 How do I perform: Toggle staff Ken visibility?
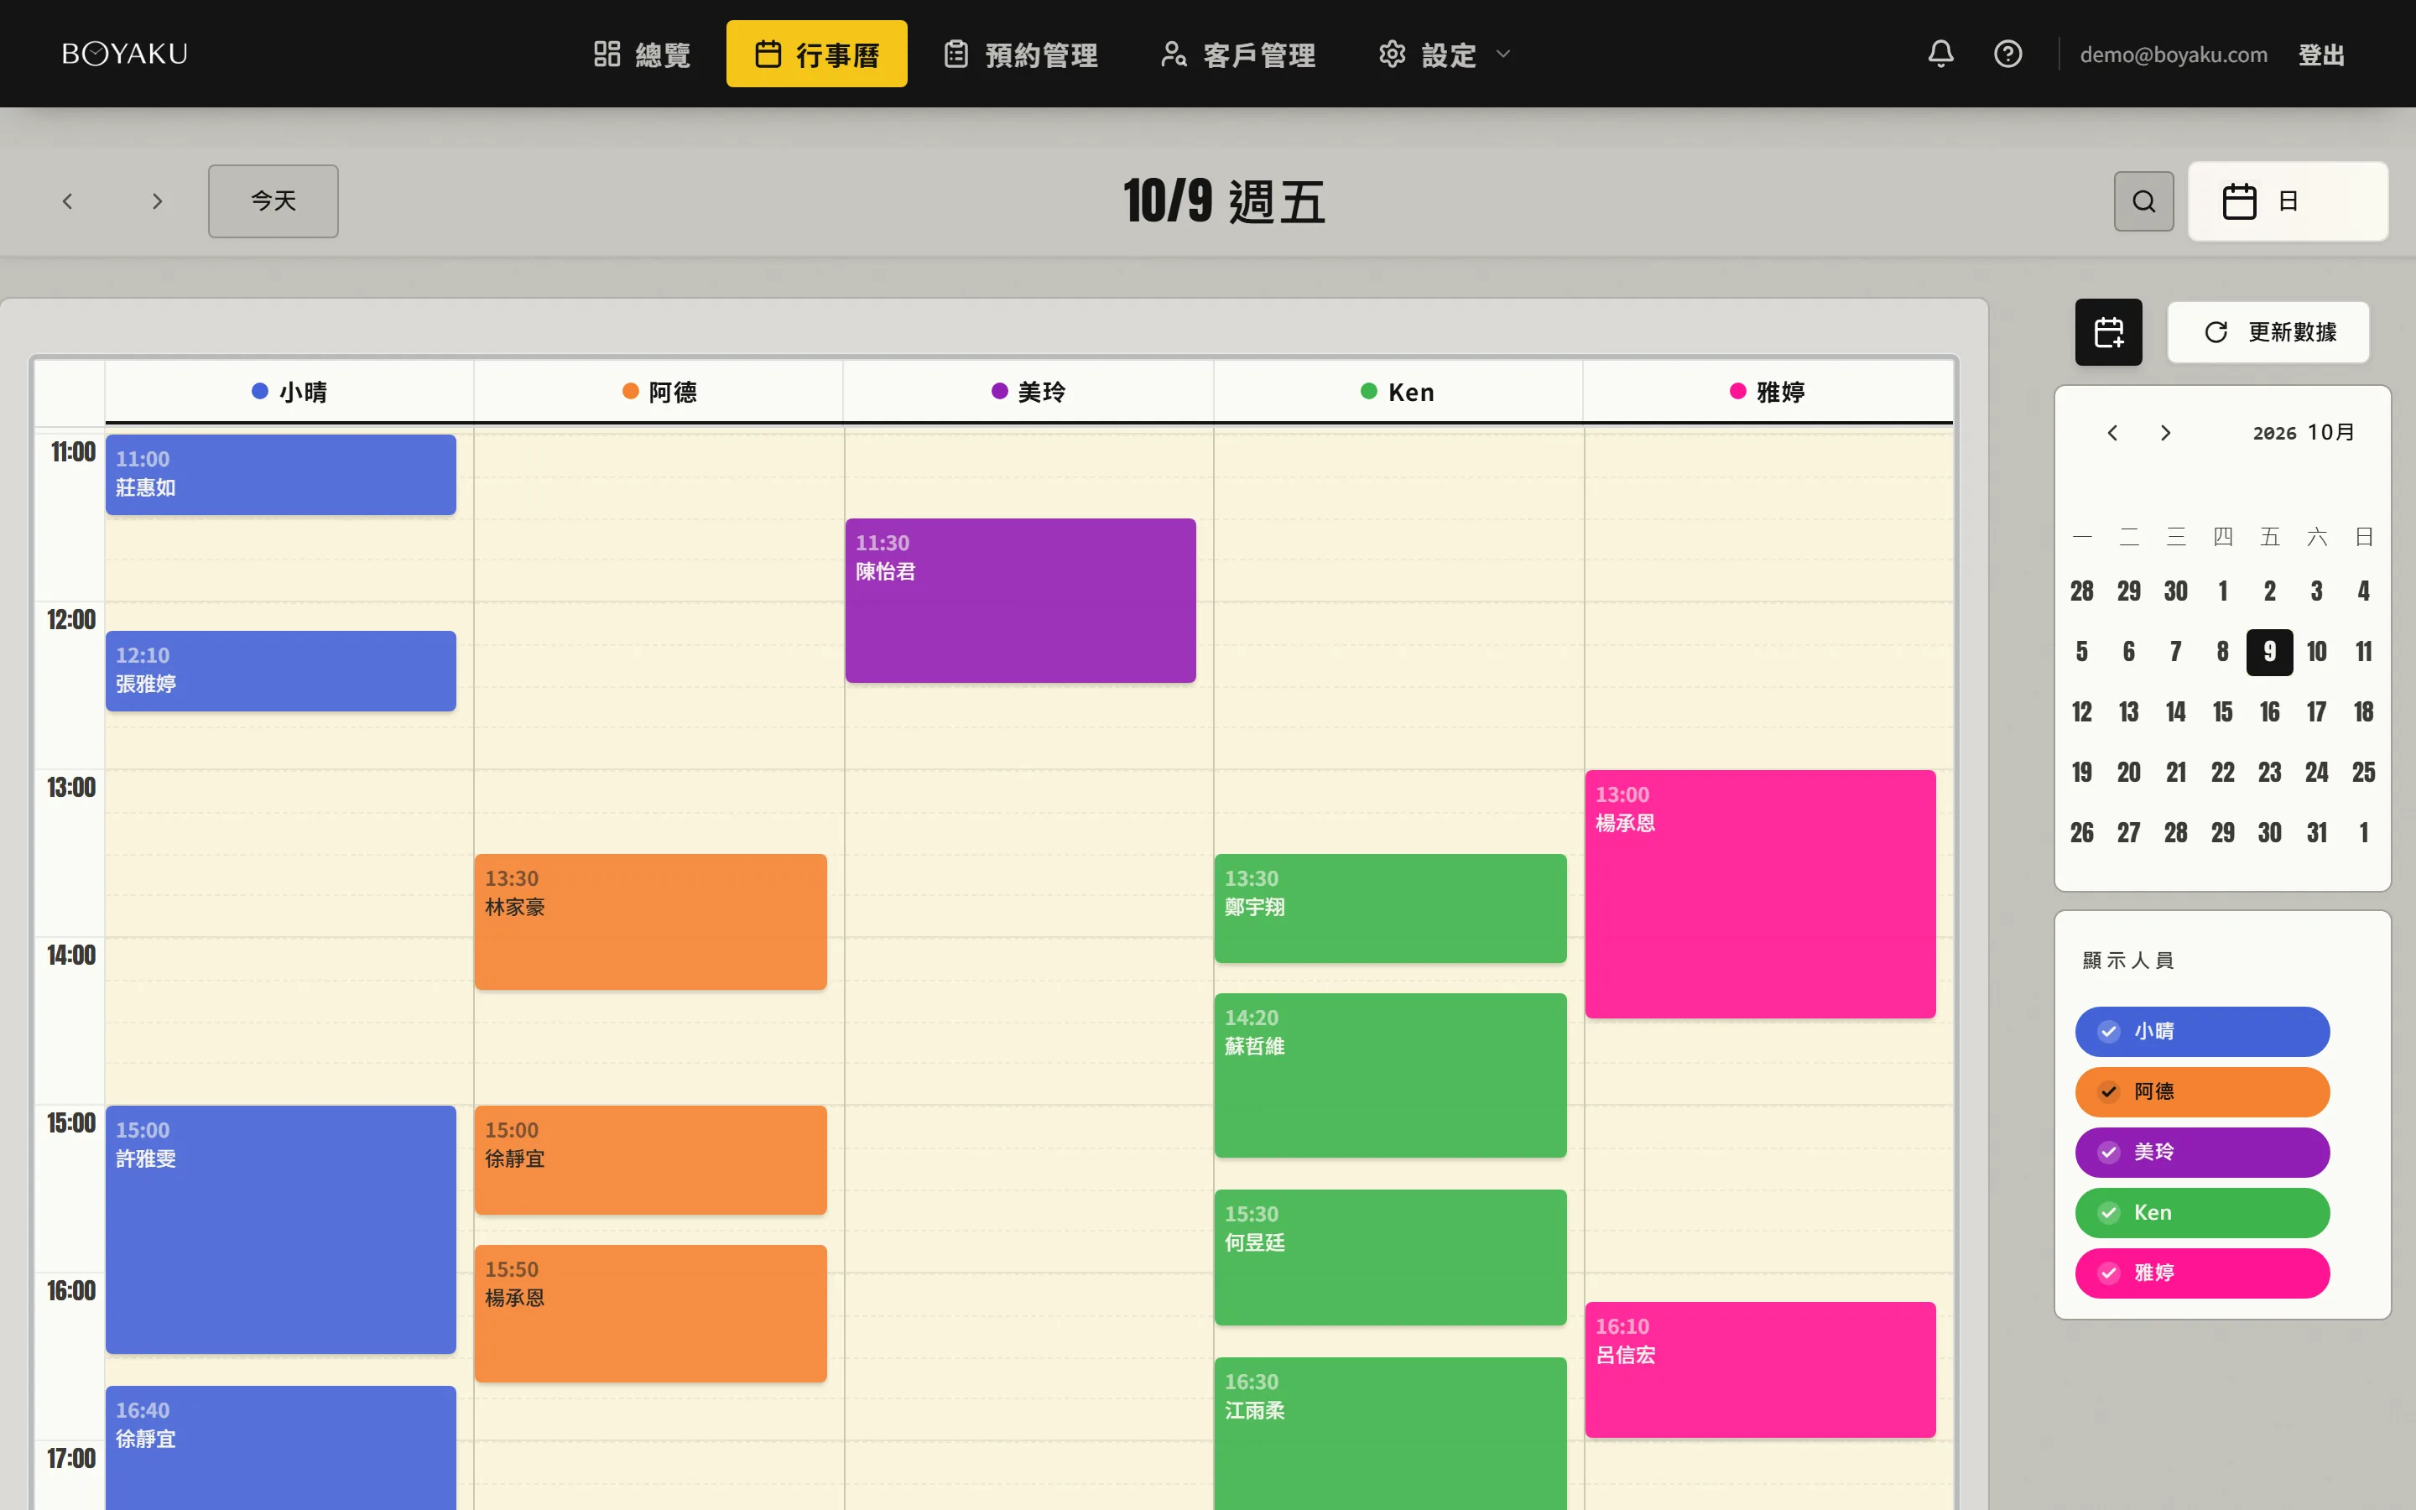[x=2202, y=1212]
